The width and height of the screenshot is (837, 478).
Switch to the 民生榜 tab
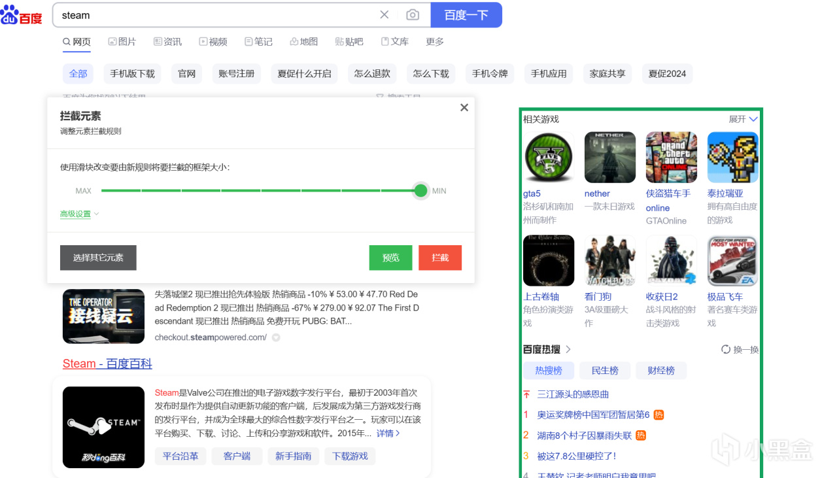(x=605, y=371)
